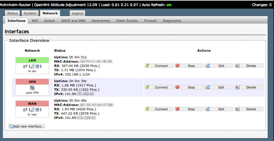
Task: Go to the Wifi sub-tab
Action: [35, 21]
